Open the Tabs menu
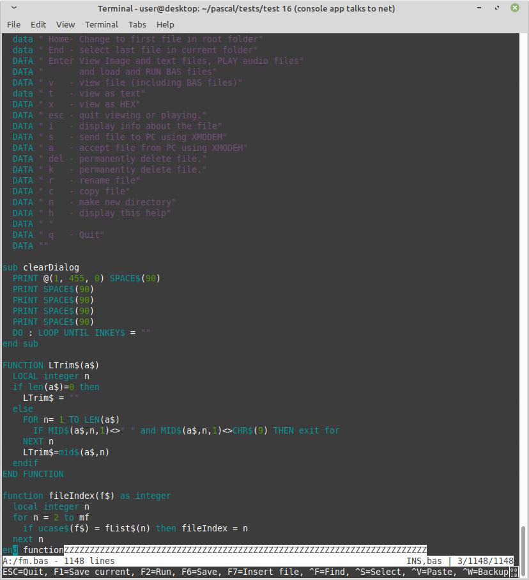529x580 pixels. click(x=137, y=24)
